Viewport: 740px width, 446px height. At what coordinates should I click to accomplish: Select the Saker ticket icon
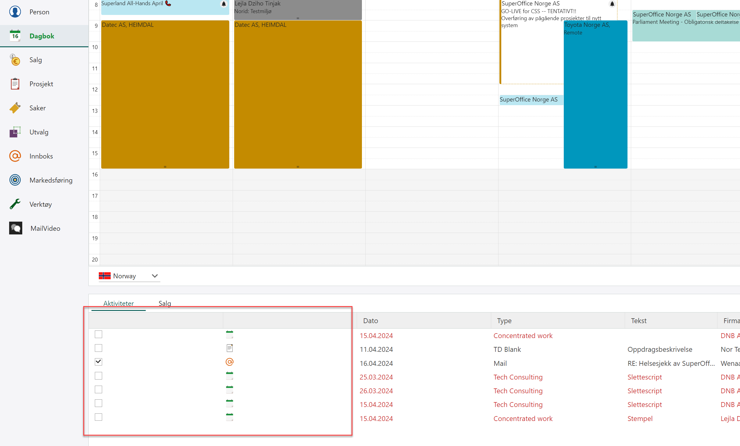(15, 108)
